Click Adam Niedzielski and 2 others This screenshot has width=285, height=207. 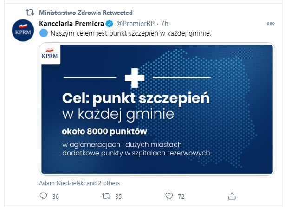(79, 183)
